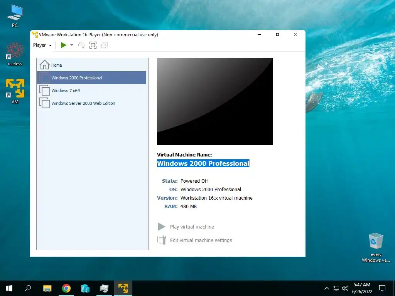Select the VM desktop shortcut
This screenshot has width=395, height=296.
(15, 91)
